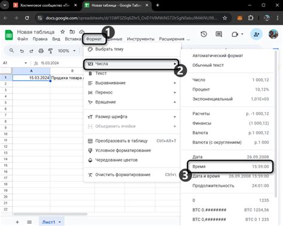Reload the page in browser

[27, 18]
